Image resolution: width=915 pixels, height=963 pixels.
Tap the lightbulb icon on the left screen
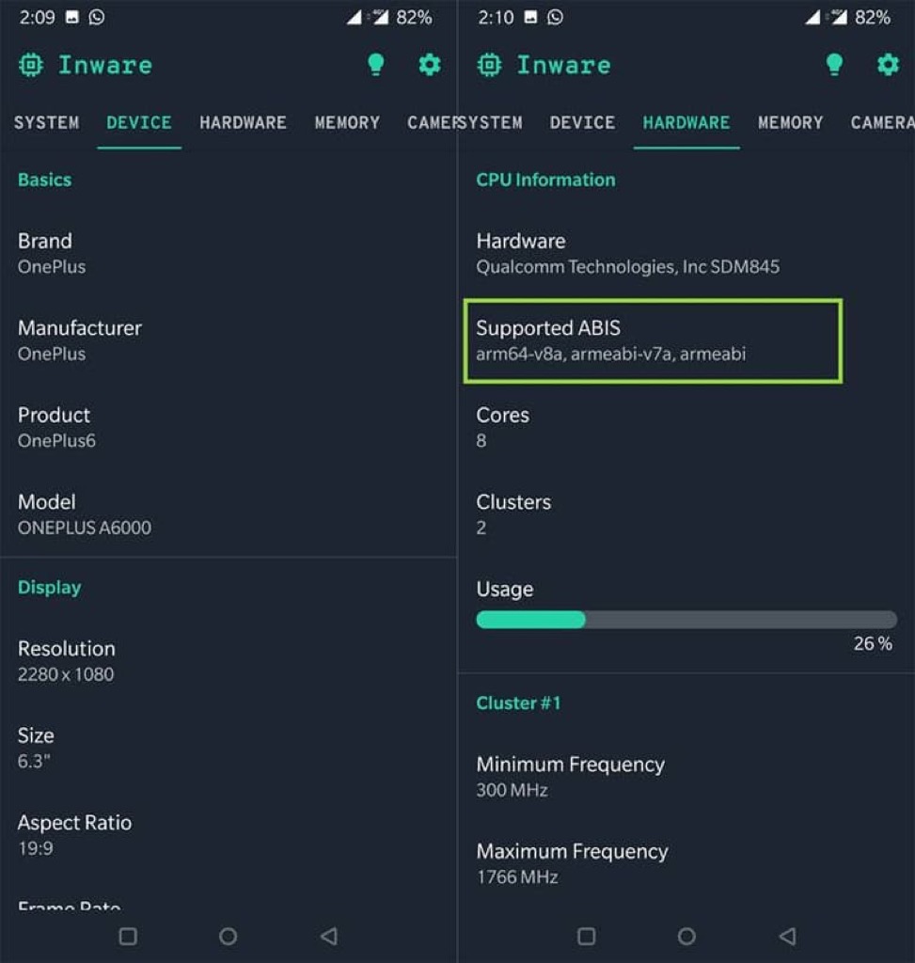376,65
